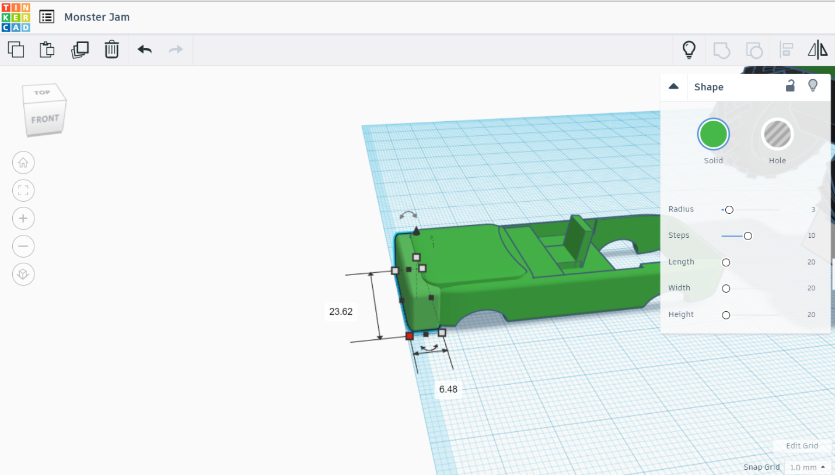This screenshot has height=475, width=835.
Task: Open the designs list icon
Action: (47, 16)
